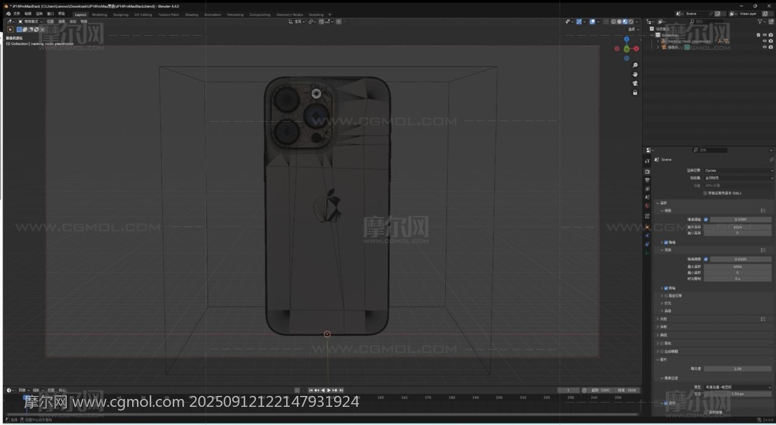Image resolution: width=776 pixels, height=425 pixels.
Task: Open Output properties tab icon
Action: [647, 180]
